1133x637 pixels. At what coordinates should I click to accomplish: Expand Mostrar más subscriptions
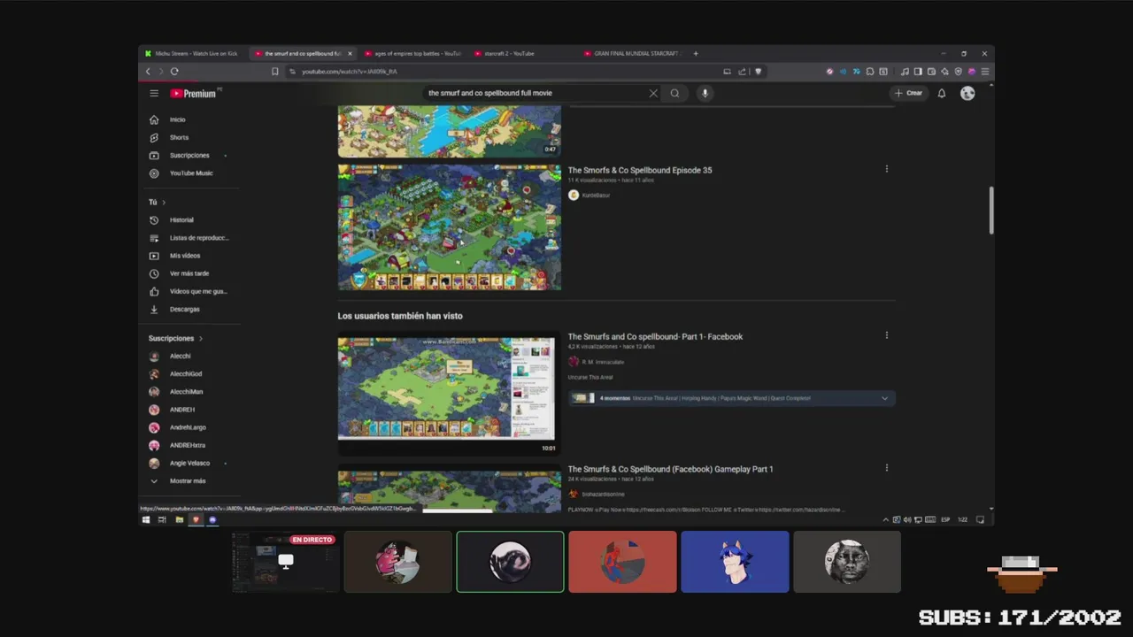(188, 480)
